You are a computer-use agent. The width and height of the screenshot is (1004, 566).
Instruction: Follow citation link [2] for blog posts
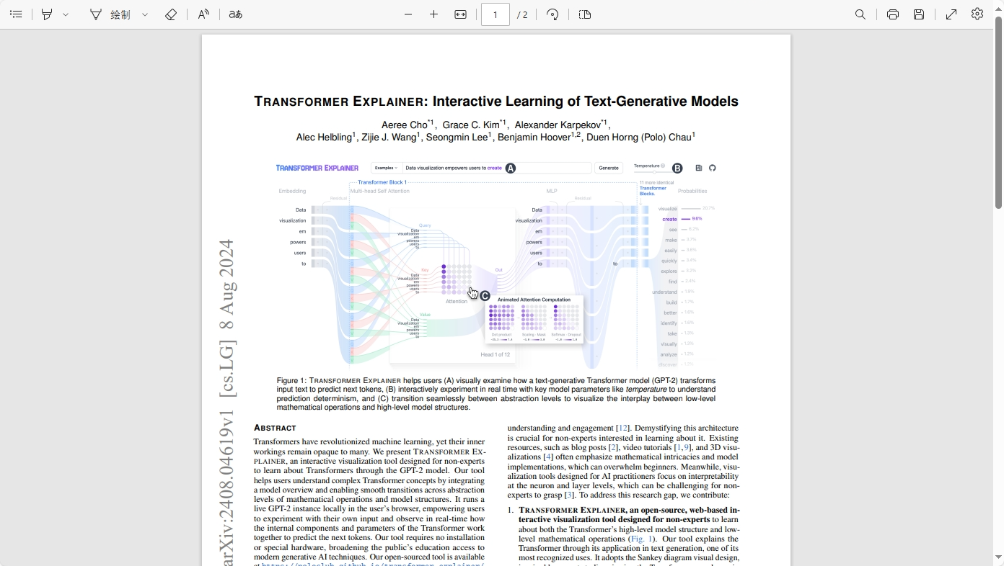[x=614, y=447]
